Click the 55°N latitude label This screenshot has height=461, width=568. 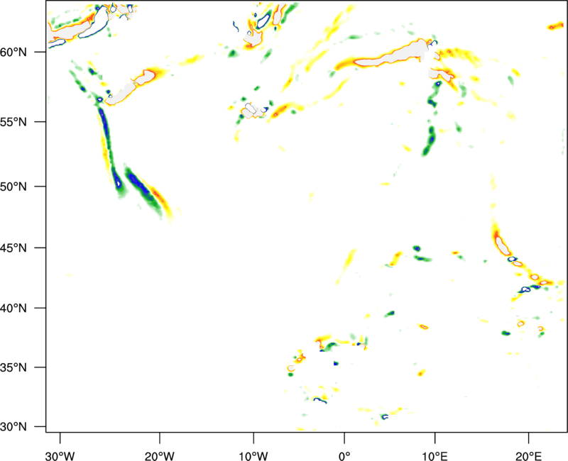point(13,122)
